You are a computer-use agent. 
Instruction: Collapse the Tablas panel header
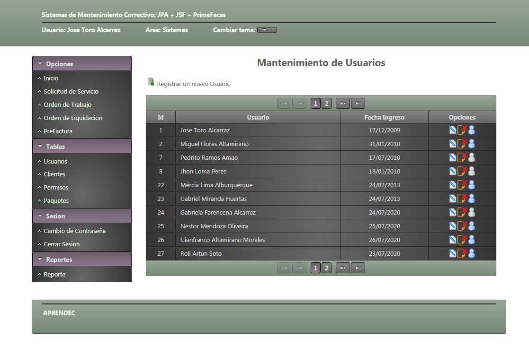click(x=82, y=147)
